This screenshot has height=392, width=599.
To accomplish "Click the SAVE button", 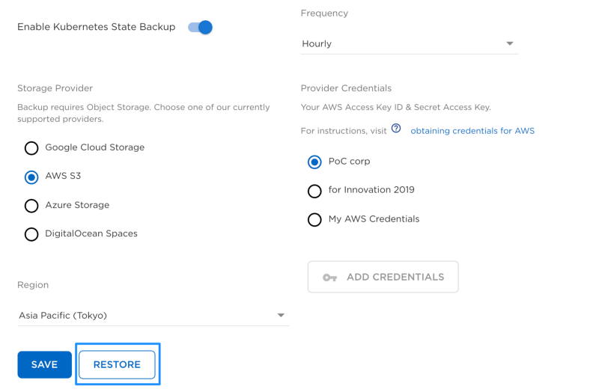I will tap(44, 364).
